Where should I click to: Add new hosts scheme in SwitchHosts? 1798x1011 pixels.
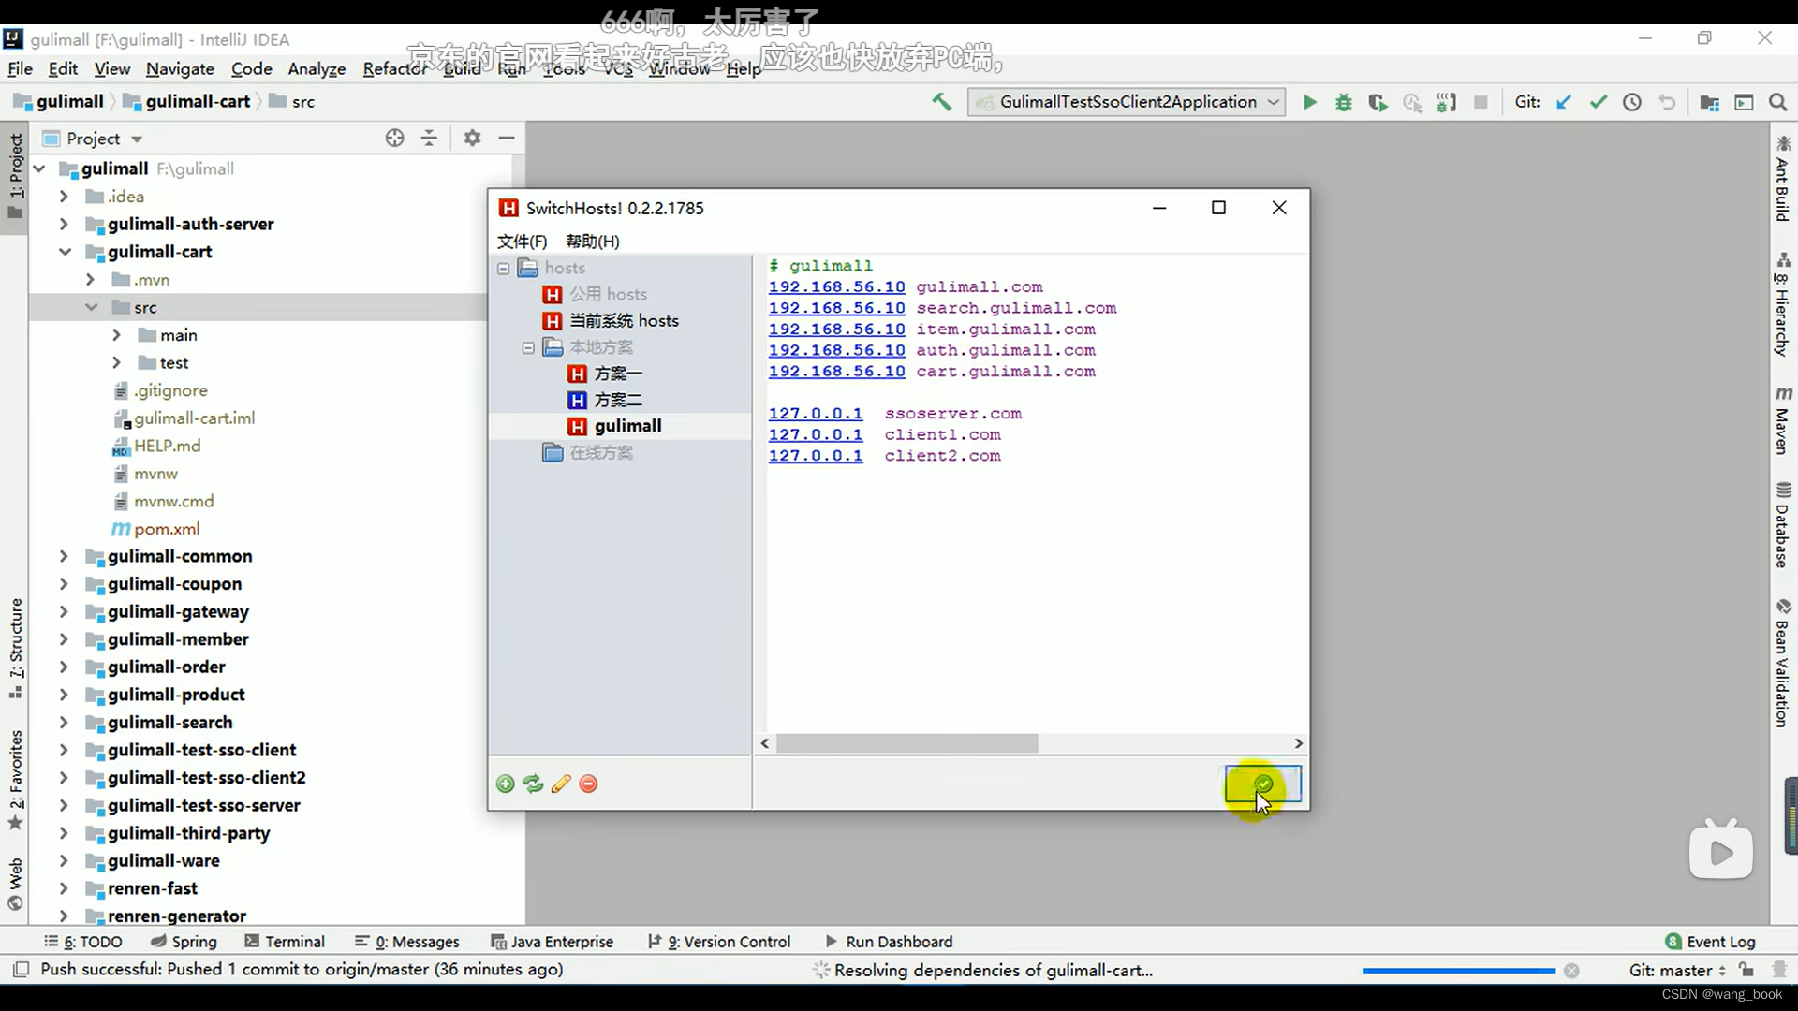(x=506, y=784)
